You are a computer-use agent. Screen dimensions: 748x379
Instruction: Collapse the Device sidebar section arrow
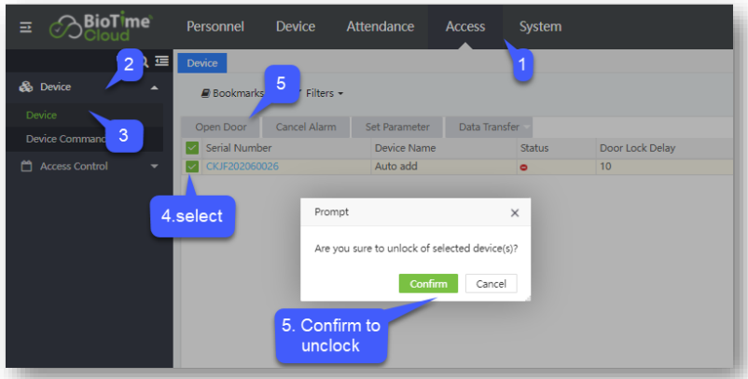[x=154, y=88]
